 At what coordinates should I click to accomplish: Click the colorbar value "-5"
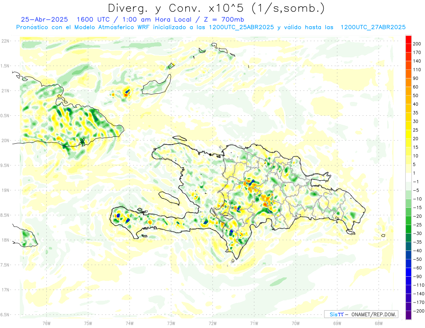[416, 190]
